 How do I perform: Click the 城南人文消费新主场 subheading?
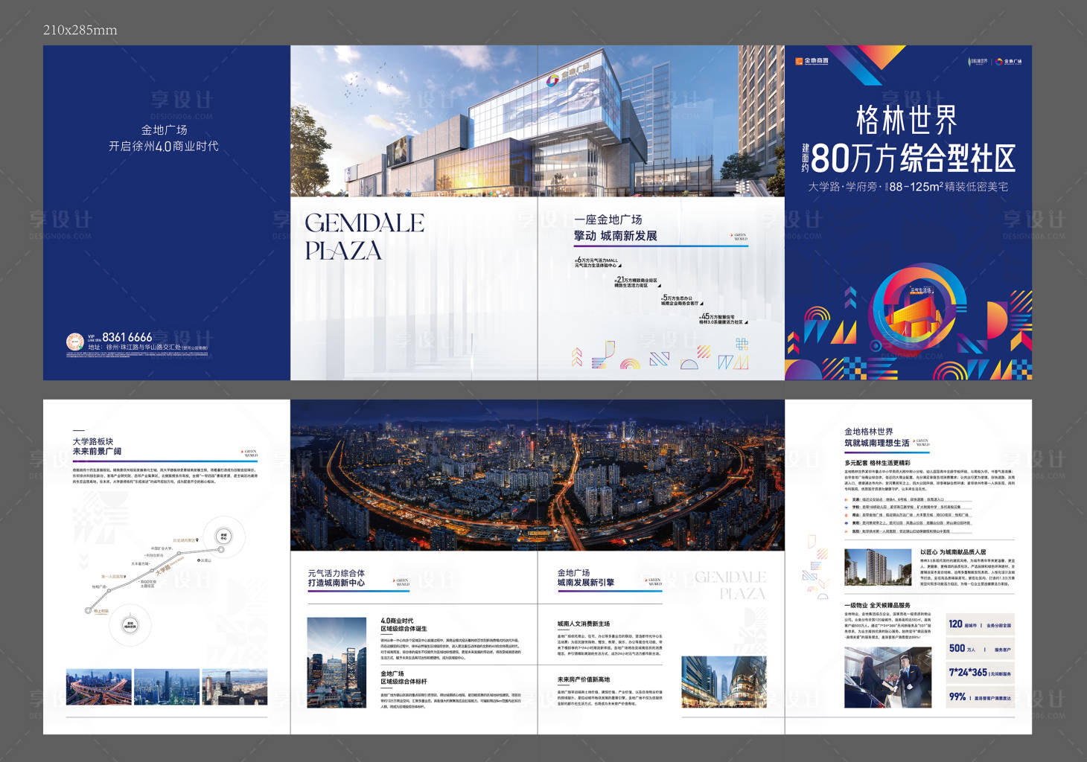coord(583,624)
